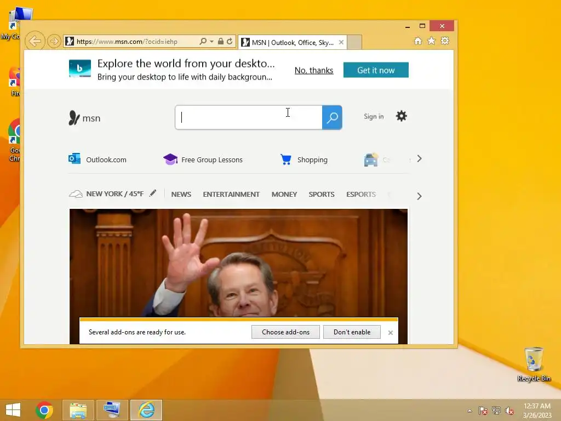Edit the weather location with pencil icon

(153, 194)
